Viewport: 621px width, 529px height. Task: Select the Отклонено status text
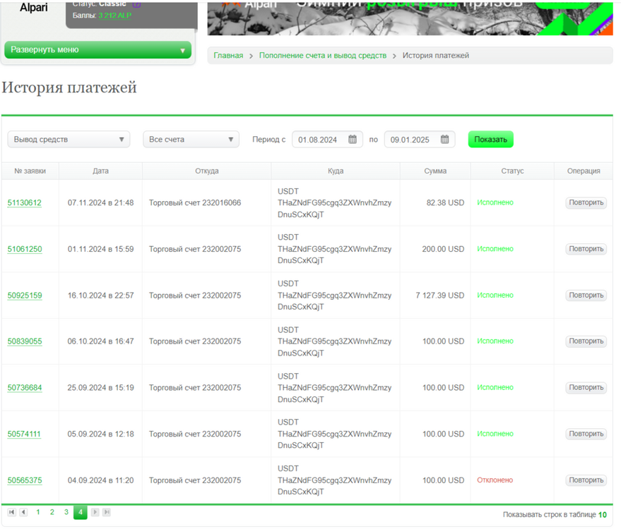pyautogui.click(x=495, y=480)
